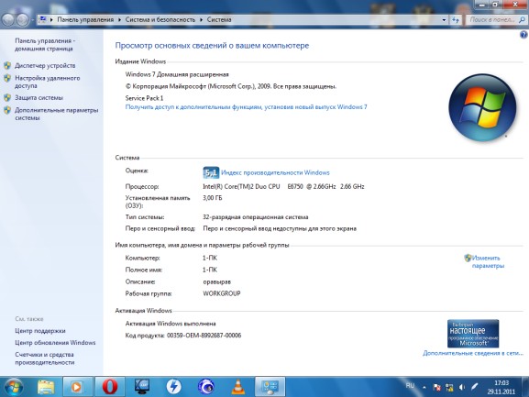
Task: Click network tray icon
Action: coord(449,388)
